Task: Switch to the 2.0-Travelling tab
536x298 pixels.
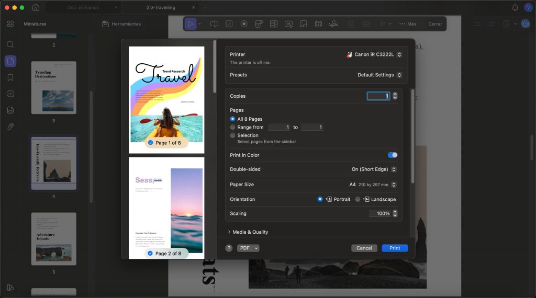Action: point(161,7)
